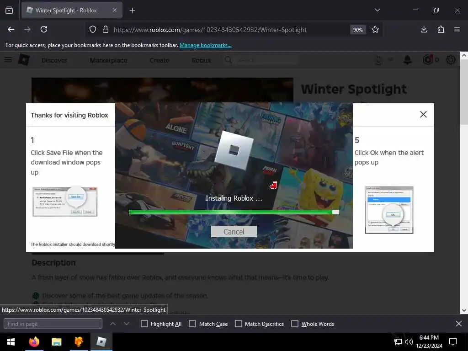Click the Firefox taskbar icon

(x=34, y=342)
